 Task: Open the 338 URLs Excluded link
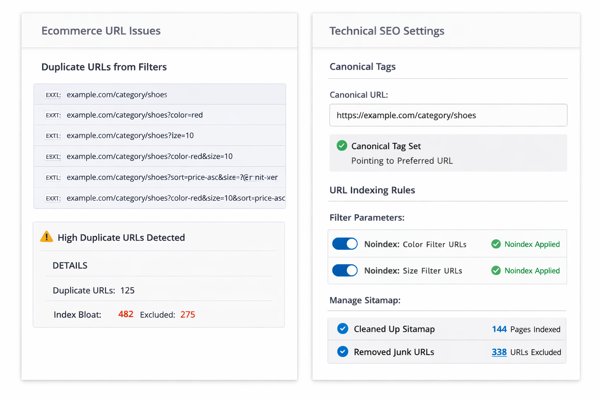tap(499, 352)
